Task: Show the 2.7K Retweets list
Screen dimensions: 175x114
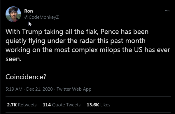Action: (x=22, y=105)
